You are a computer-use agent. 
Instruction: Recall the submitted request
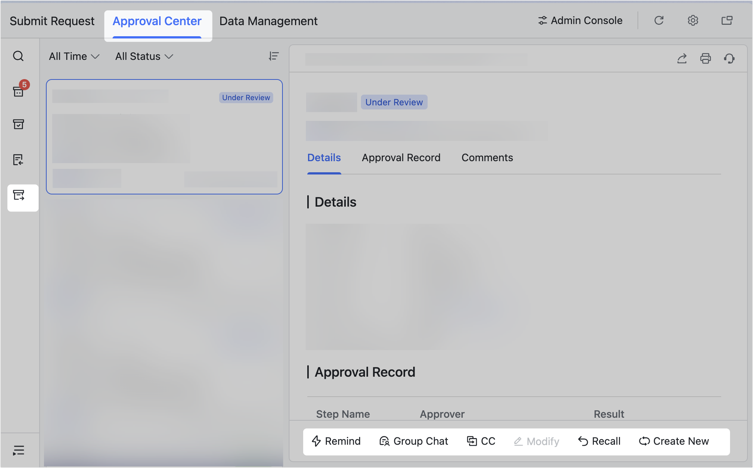click(599, 441)
